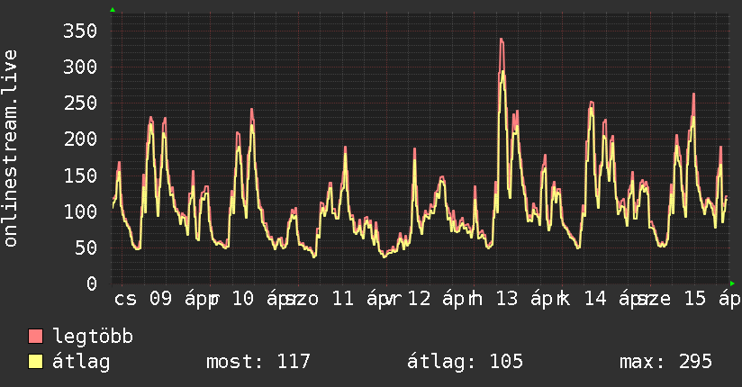
Task: Click the green arrow ending the x-axis
Action: pyautogui.click(x=732, y=283)
